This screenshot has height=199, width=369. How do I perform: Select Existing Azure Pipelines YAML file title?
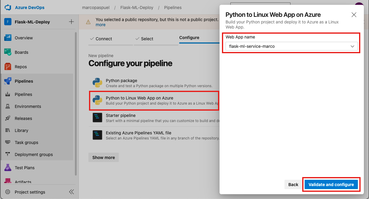click(139, 133)
